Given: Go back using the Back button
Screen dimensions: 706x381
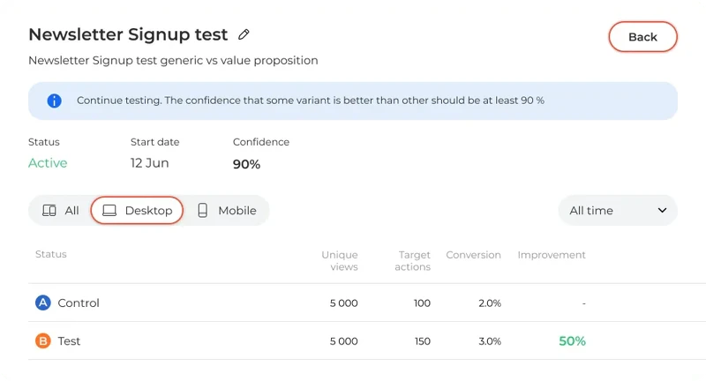Looking at the screenshot, I should 642,37.
